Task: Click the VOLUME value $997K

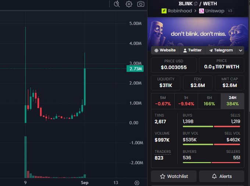Action: (x=162, y=140)
